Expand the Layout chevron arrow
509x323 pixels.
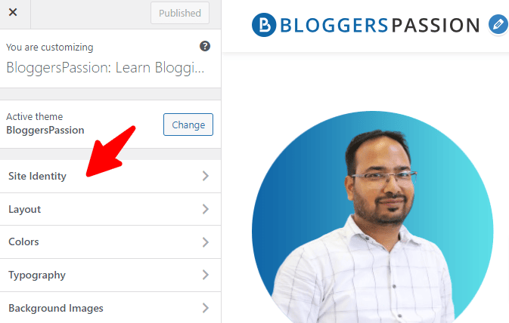(x=206, y=209)
